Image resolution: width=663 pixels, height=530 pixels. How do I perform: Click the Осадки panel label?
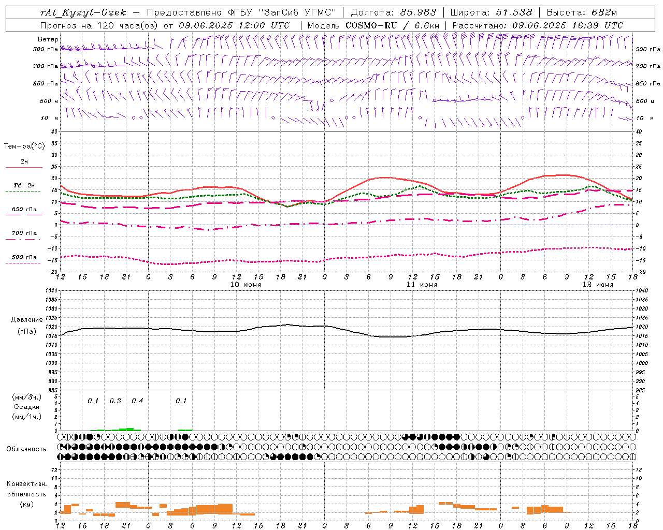pyautogui.click(x=27, y=407)
